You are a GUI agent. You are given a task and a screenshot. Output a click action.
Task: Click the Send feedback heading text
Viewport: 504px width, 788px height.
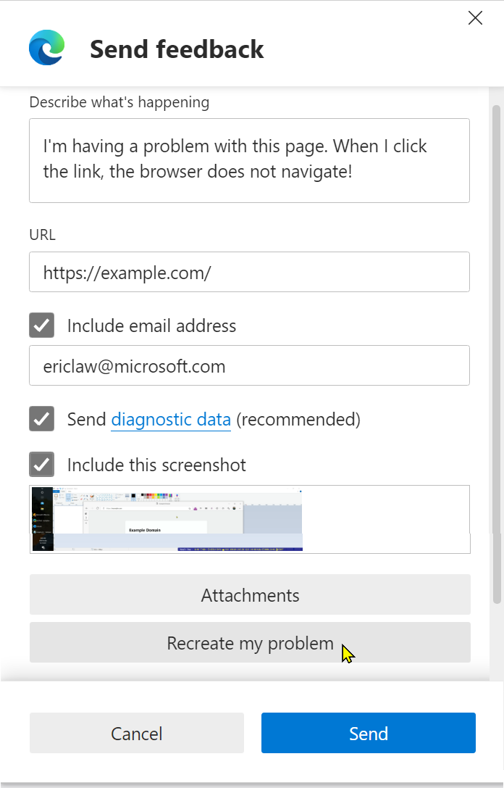coord(177,49)
